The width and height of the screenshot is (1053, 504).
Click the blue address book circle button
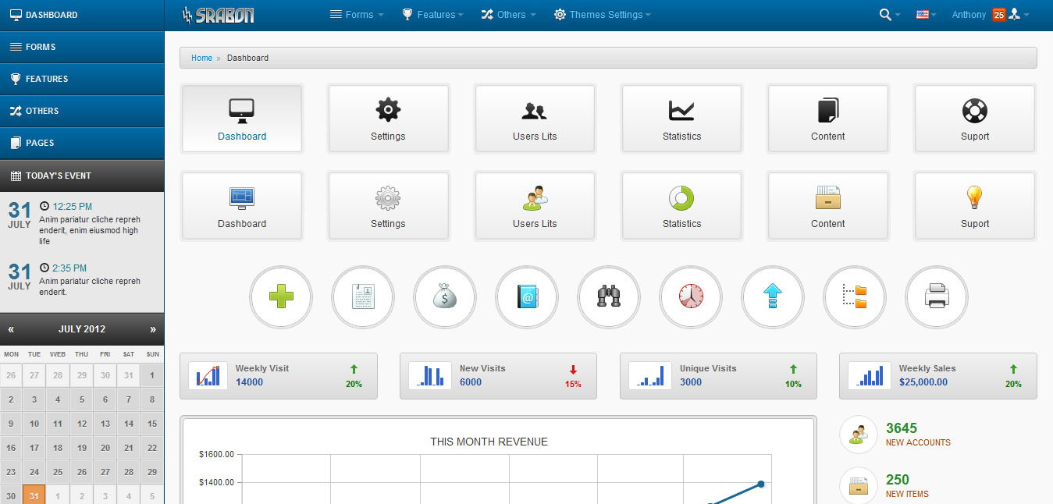(527, 297)
